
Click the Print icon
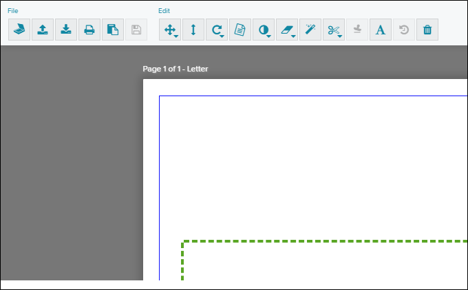point(89,30)
